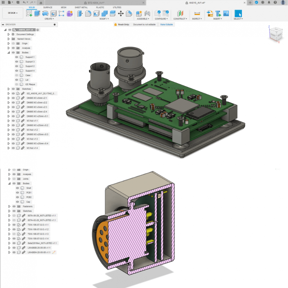
Task: Click the Make Editable link
Action: click(166, 24)
